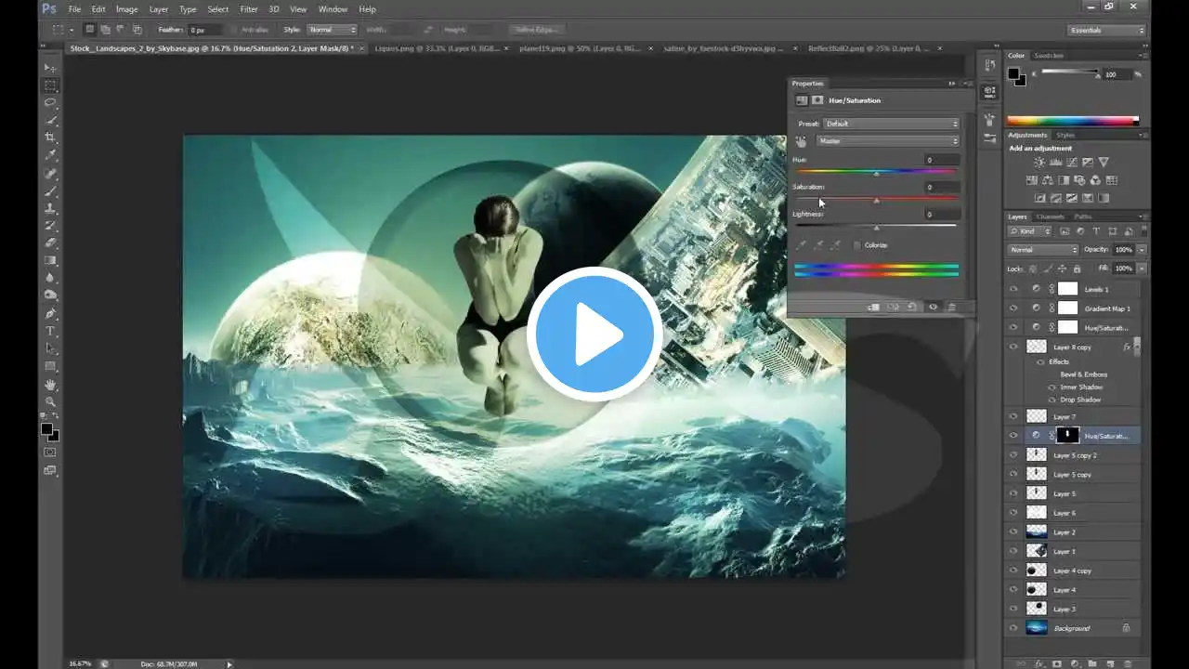Add a Brightness/Contrast adjustment from Adjustments panel
Viewport: 1189px width, 669px height.
pos(1039,163)
